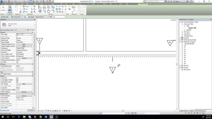212x119 pixels.
Task: Click the Align tool icon
Action: [x=40, y=7]
